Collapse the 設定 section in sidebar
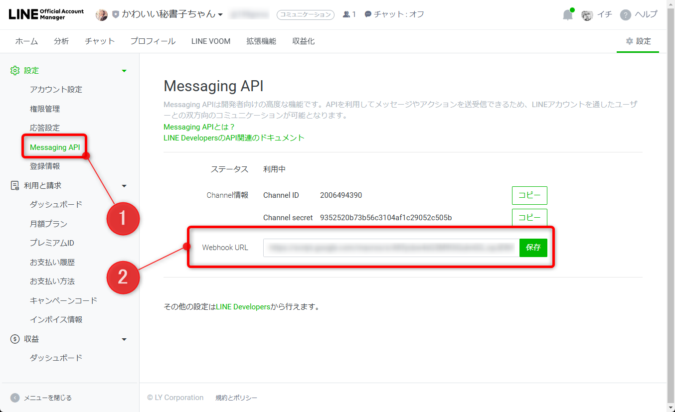 (124, 70)
